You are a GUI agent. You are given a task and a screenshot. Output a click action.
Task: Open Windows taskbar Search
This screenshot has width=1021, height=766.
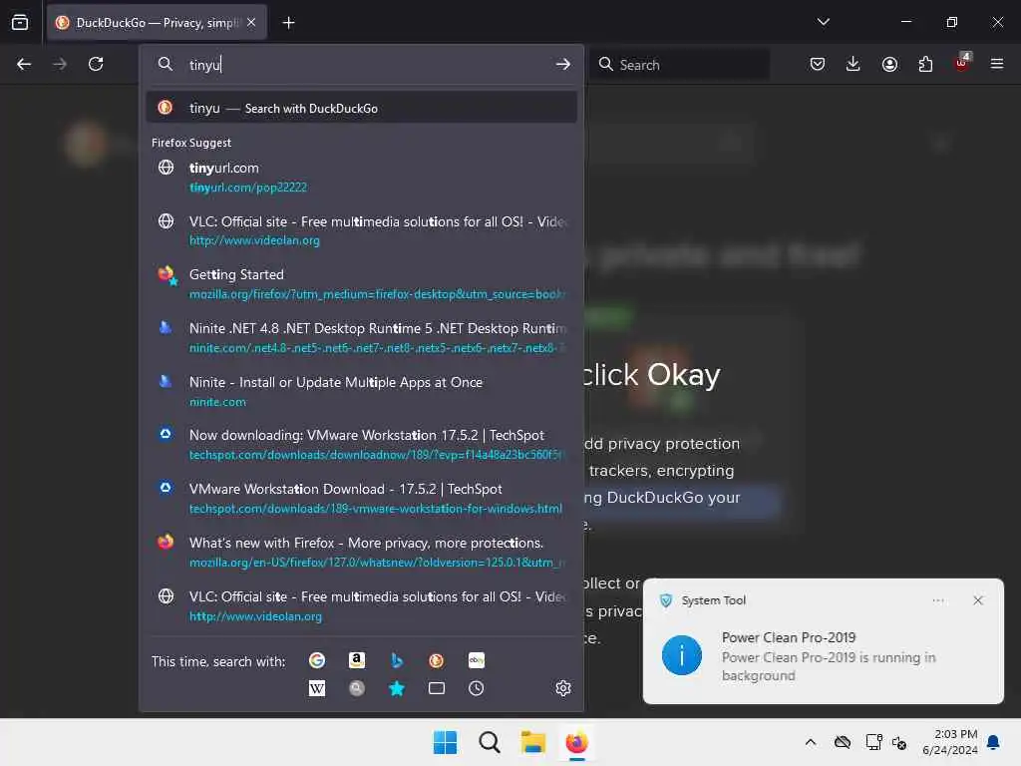tap(489, 742)
